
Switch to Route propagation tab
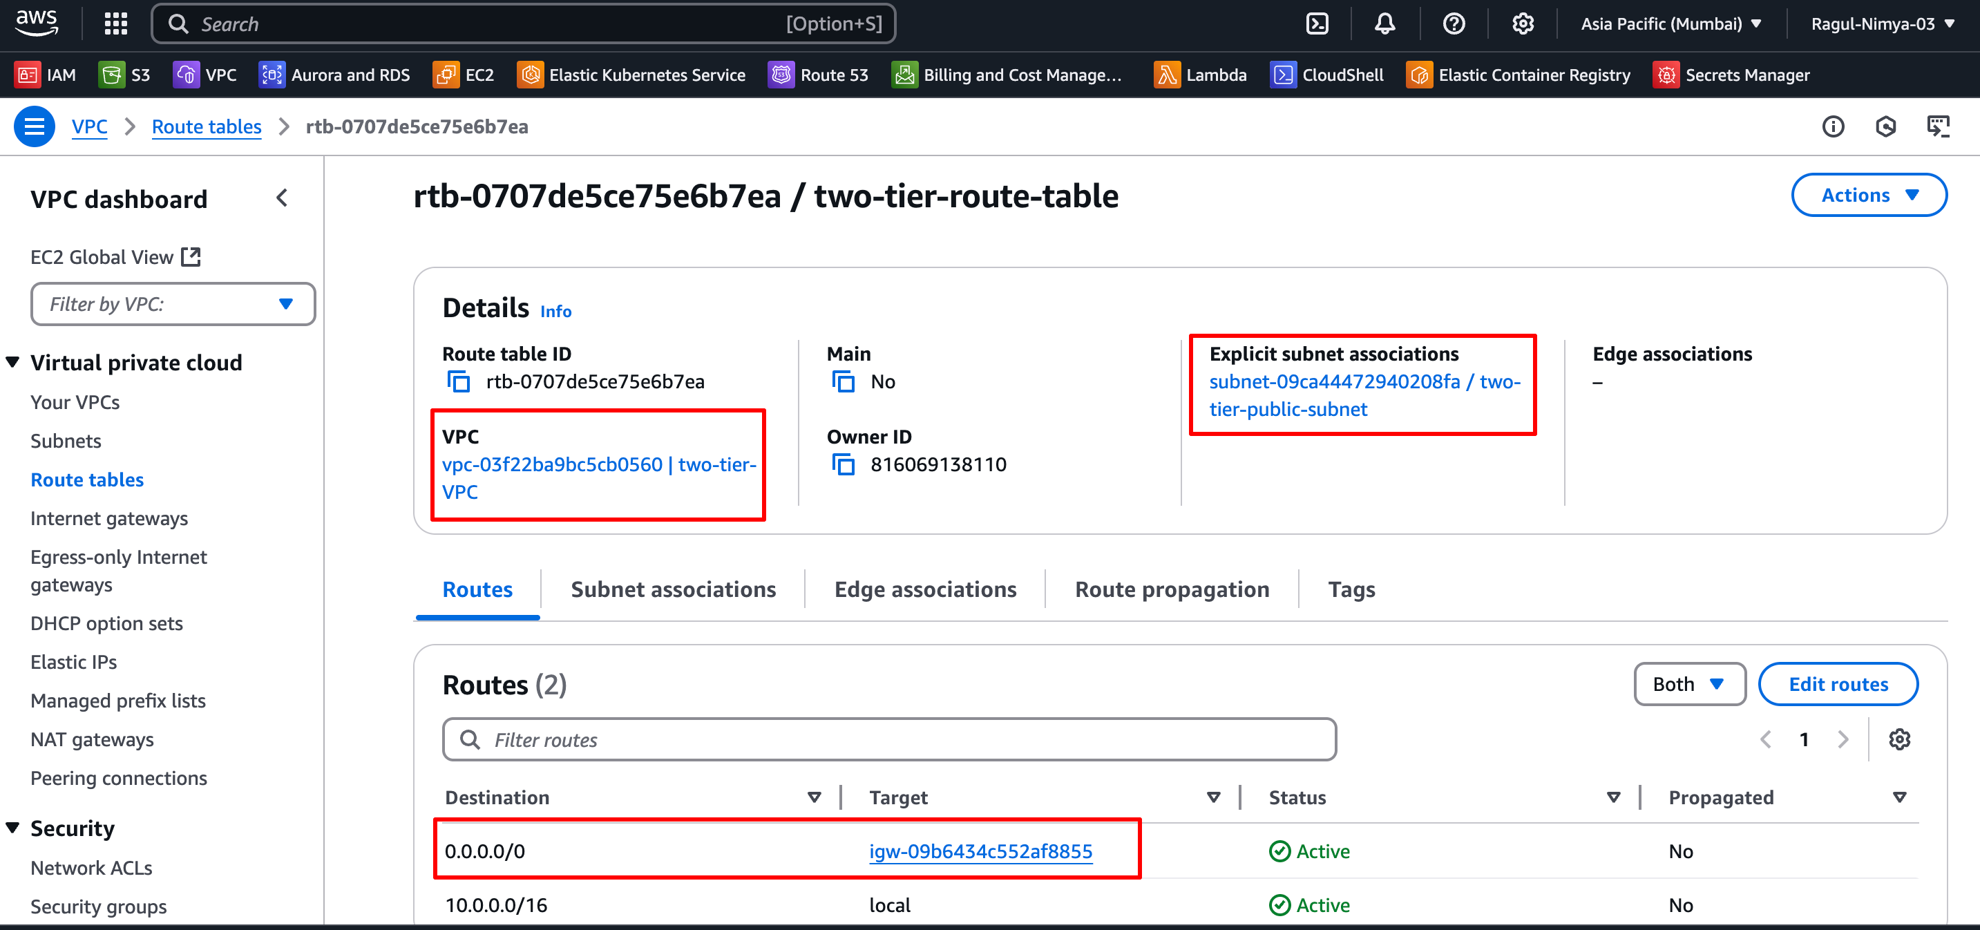tap(1172, 589)
